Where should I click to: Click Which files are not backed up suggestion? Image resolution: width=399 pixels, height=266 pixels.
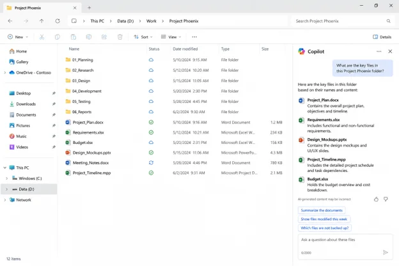(325, 228)
